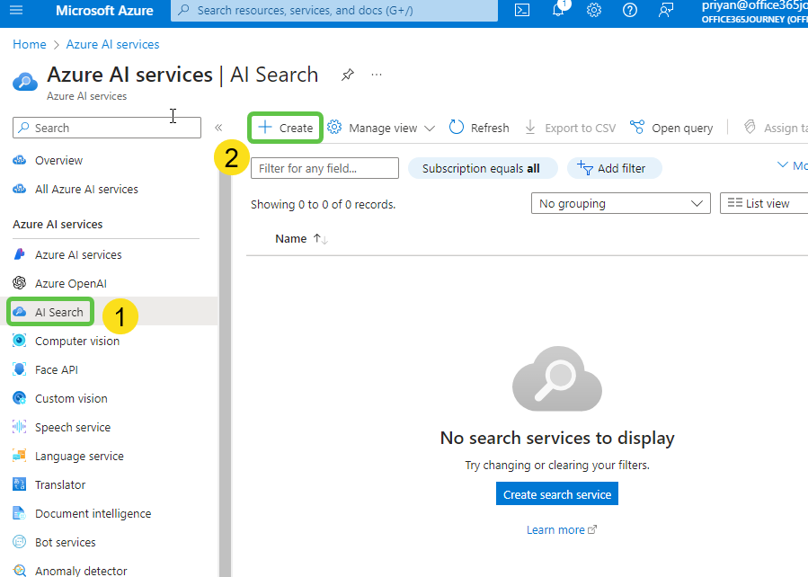Switch to Overview in the sidebar

coord(60,160)
